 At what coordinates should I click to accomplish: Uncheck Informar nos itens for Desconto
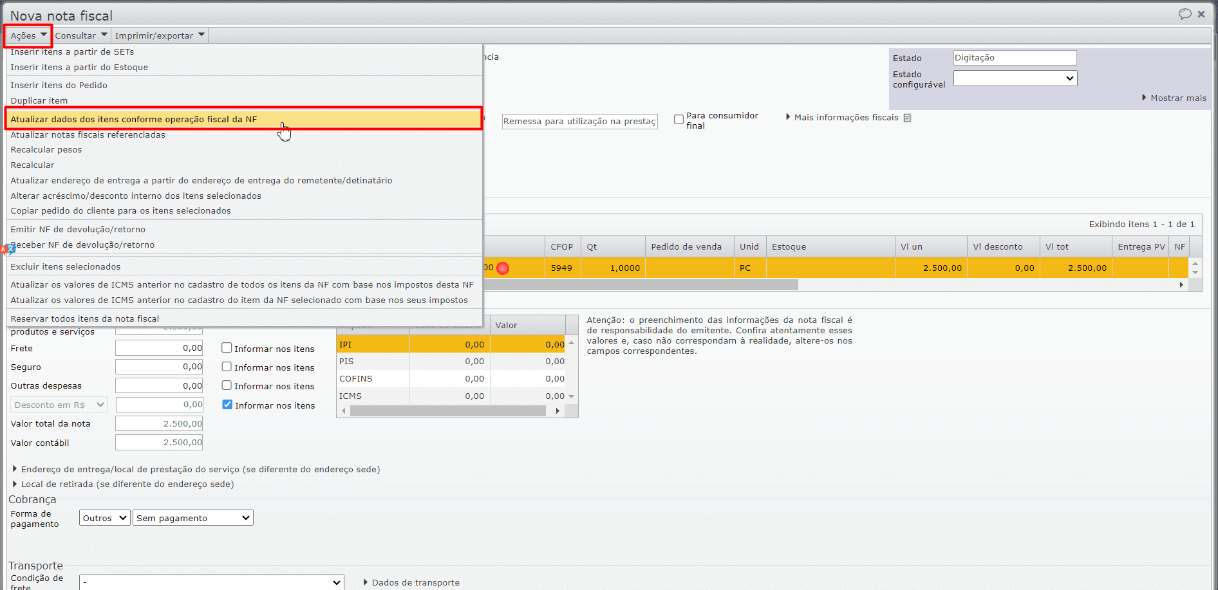click(x=227, y=405)
